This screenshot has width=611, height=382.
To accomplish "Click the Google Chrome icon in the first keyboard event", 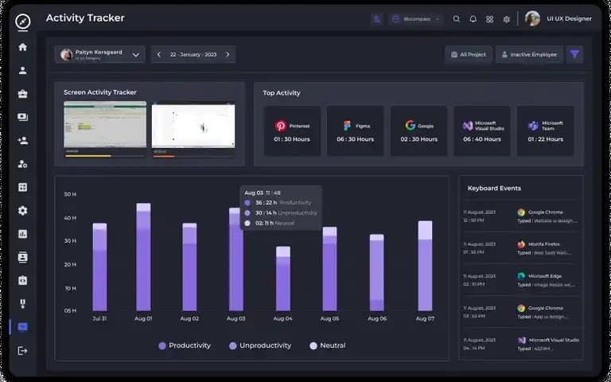I will pyautogui.click(x=521, y=212).
